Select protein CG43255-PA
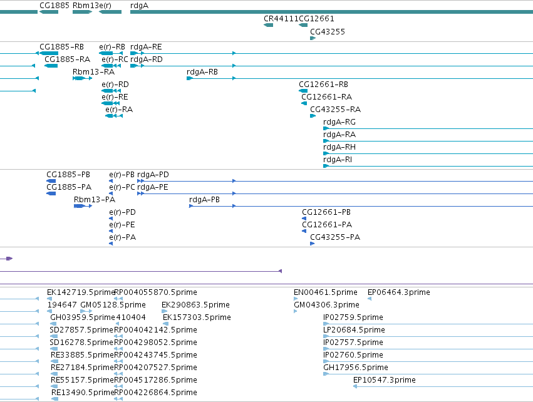 coord(335,237)
